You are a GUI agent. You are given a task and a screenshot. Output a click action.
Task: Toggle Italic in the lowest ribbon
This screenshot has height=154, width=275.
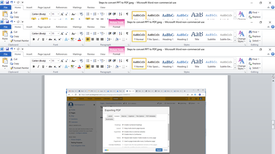(38, 67)
